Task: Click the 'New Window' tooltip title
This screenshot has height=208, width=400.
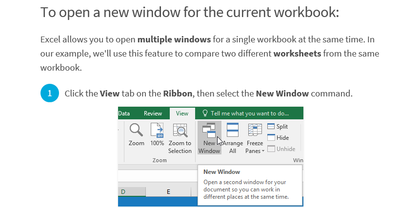Action: click(221, 172)
